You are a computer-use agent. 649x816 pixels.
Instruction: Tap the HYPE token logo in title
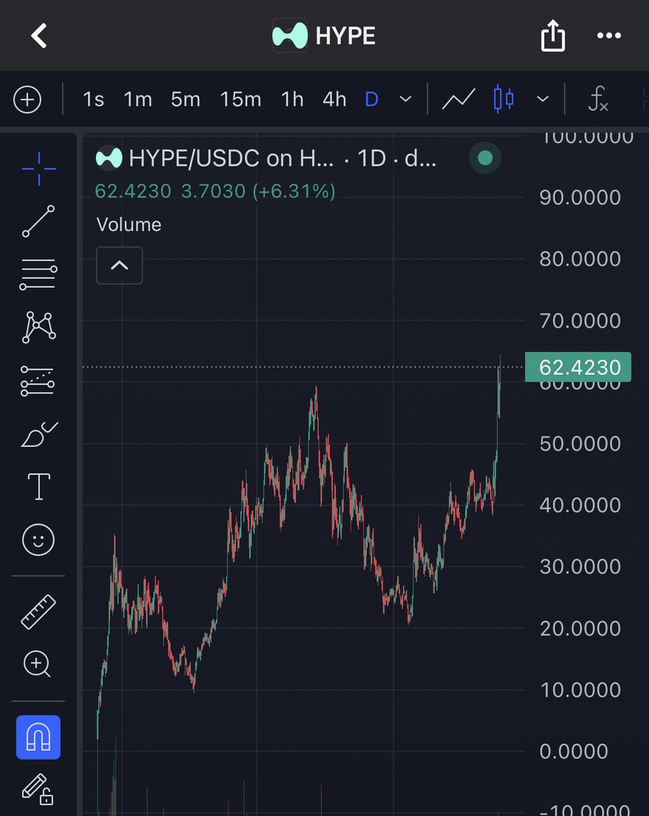tap(290, 35)
